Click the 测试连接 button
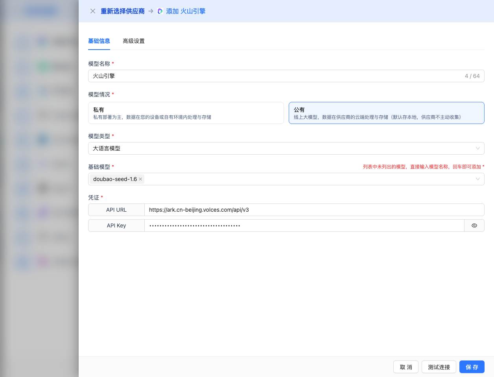The image size is (494, 377). [439, 367]
